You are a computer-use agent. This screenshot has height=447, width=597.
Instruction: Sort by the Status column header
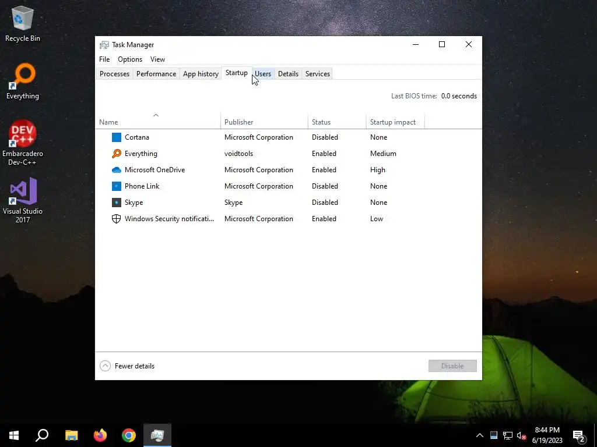[337, 121]
